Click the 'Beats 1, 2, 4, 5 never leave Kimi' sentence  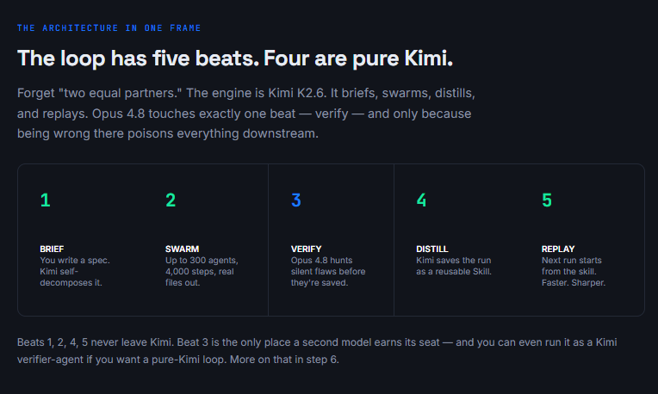point(96,342)
